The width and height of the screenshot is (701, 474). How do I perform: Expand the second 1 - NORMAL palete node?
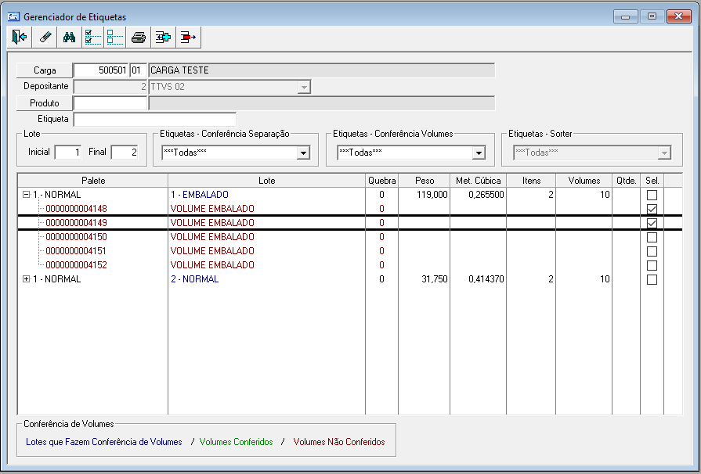click(27, 279)
